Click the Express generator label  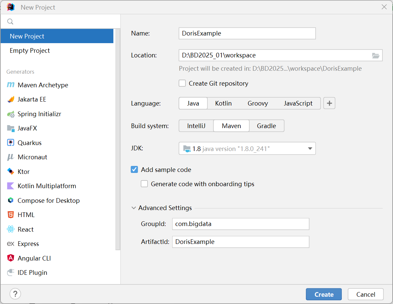28,244
